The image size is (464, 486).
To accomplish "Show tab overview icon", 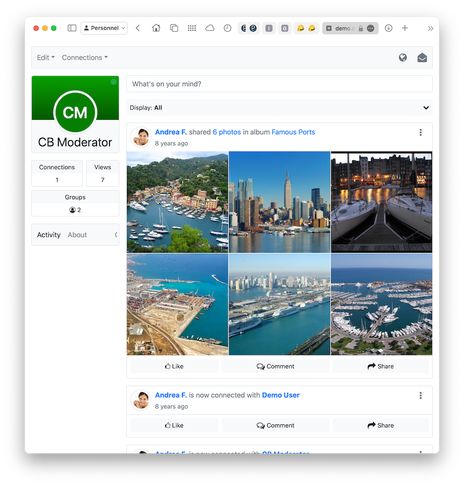I will [174, 28].
